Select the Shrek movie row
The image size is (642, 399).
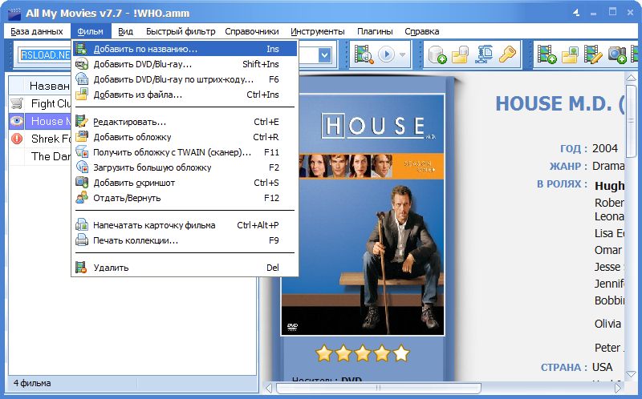coord(40,139)
